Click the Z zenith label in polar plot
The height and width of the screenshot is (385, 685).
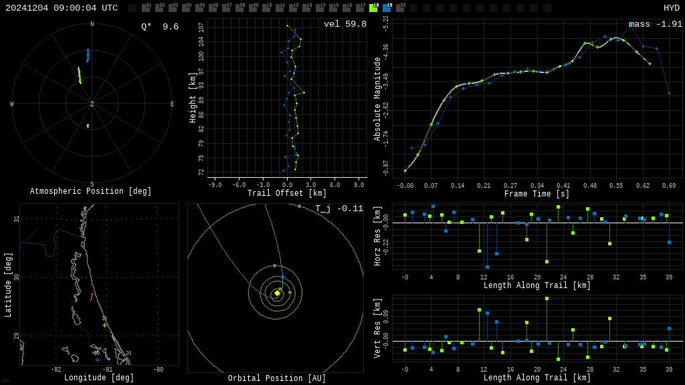pos(92,104)
